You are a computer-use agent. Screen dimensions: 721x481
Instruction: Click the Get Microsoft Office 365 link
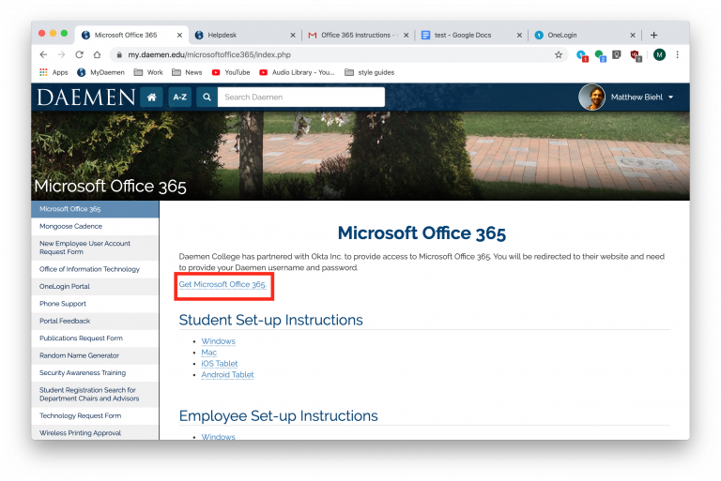[222, 284]
